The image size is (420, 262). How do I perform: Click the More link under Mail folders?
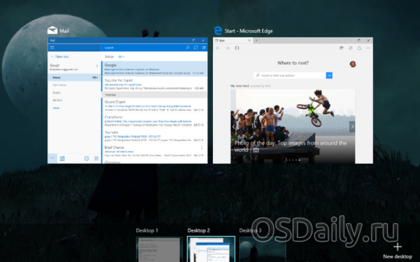pos(56,108)
